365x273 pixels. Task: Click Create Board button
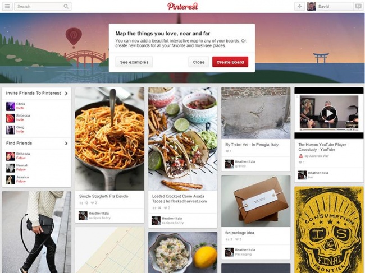pos(230,62)
